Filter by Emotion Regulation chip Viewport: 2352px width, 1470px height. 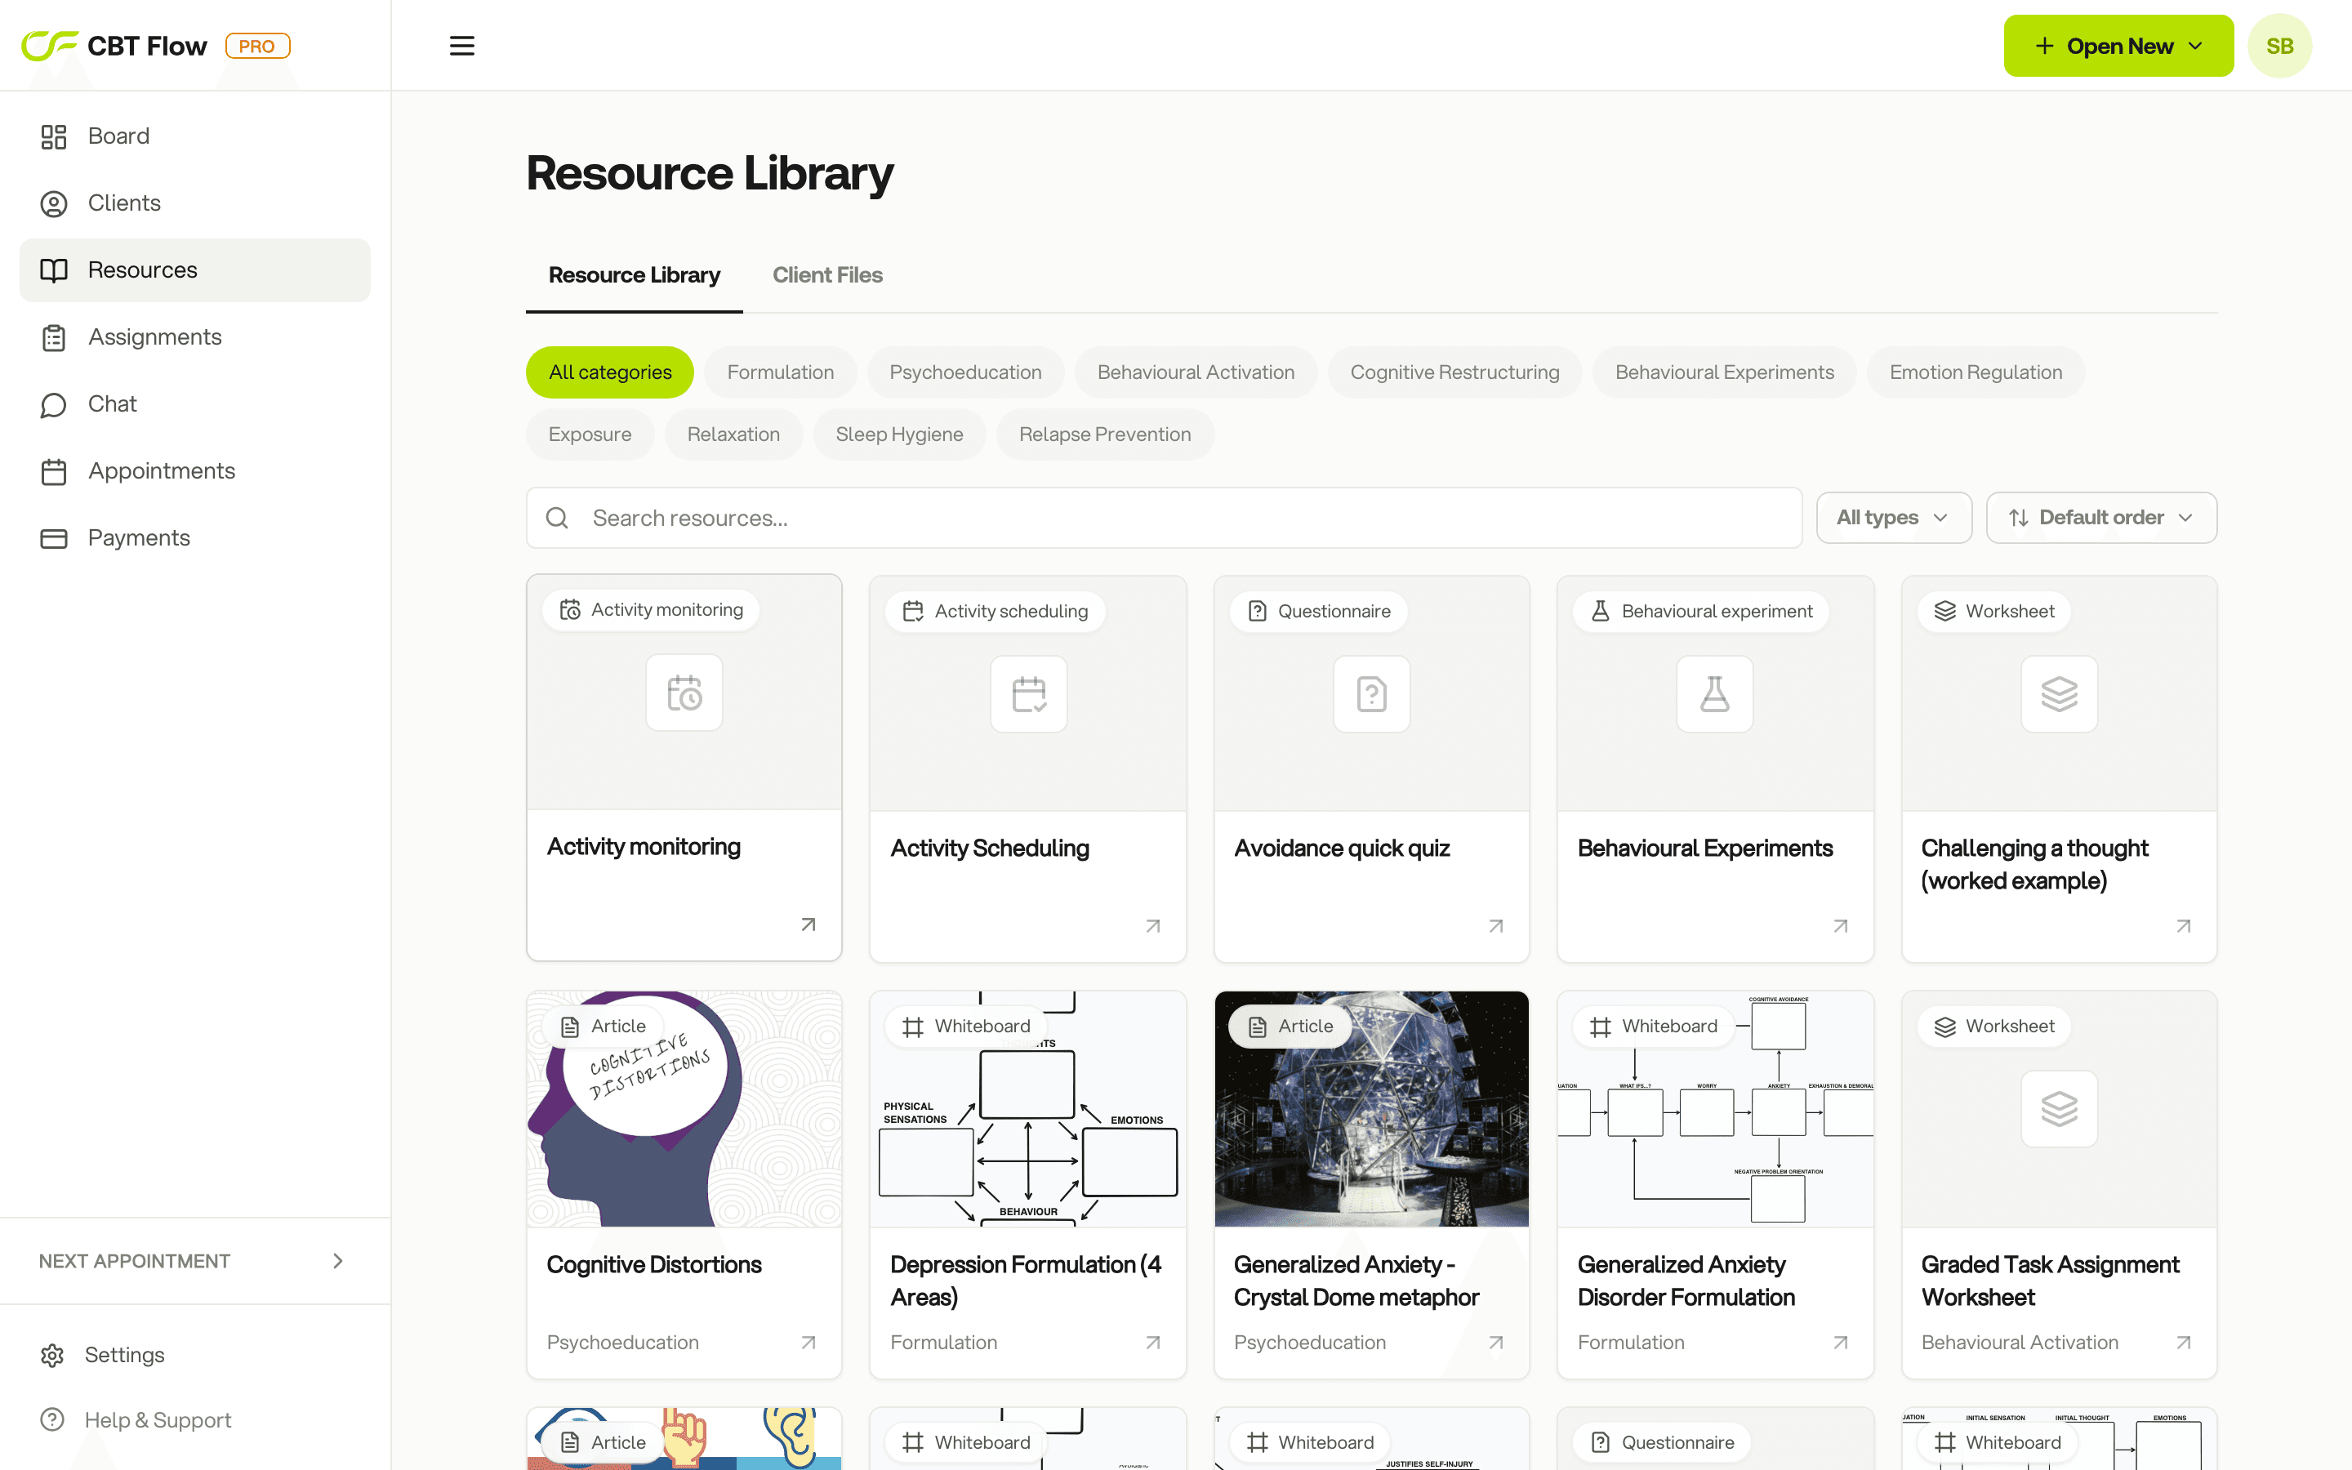1975,372
